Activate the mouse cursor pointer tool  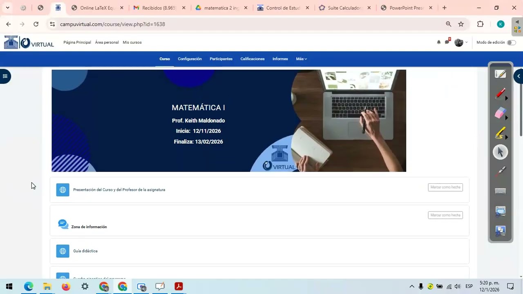[501, 152]
